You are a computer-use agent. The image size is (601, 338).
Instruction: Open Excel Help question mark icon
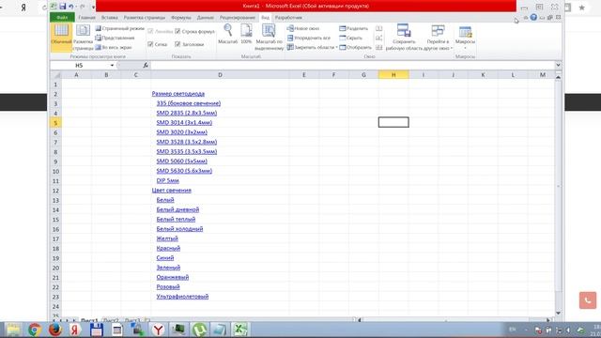coord(533,17)
